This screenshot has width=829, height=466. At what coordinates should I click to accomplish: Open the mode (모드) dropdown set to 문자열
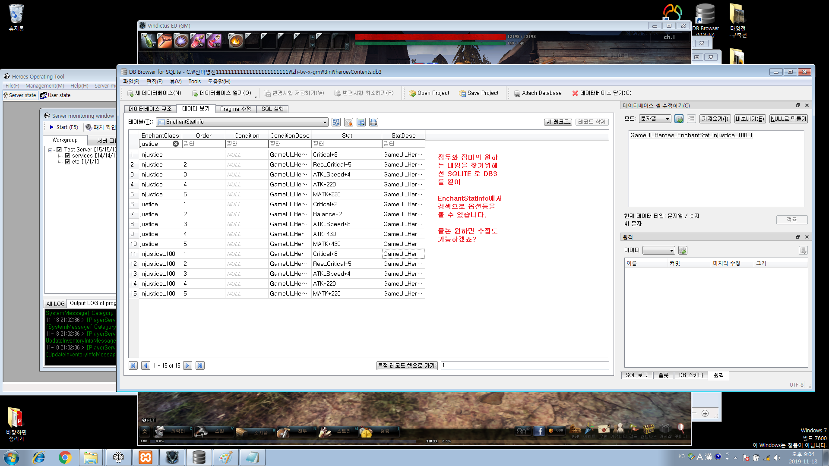[655, 119]
